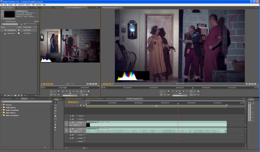This screenshot has width=260, height=152.
Task: Click the Effects panel search field
Action: click(x=26, y=101)
